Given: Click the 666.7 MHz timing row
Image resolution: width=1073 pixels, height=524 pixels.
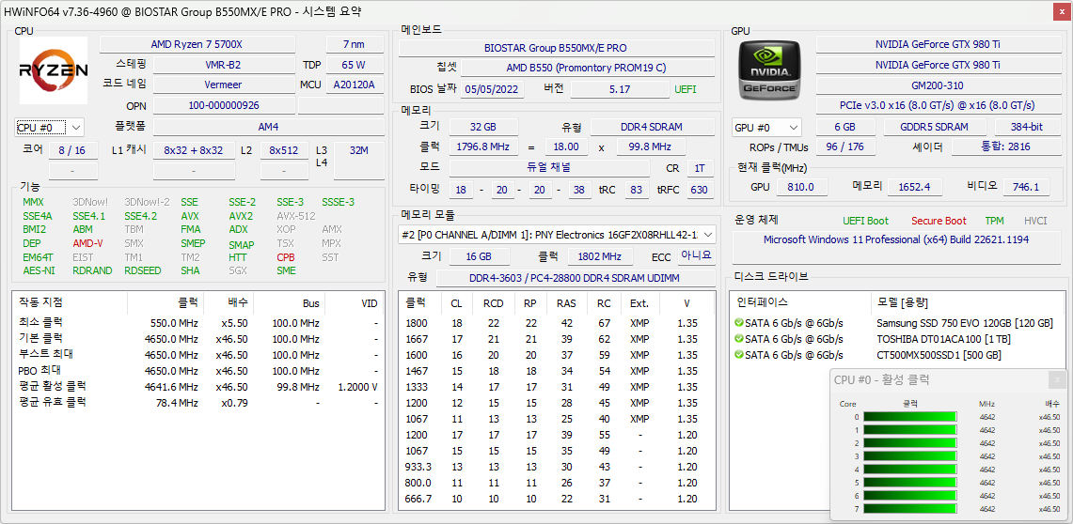Looking at the screenshot, I should pos(556,499).
